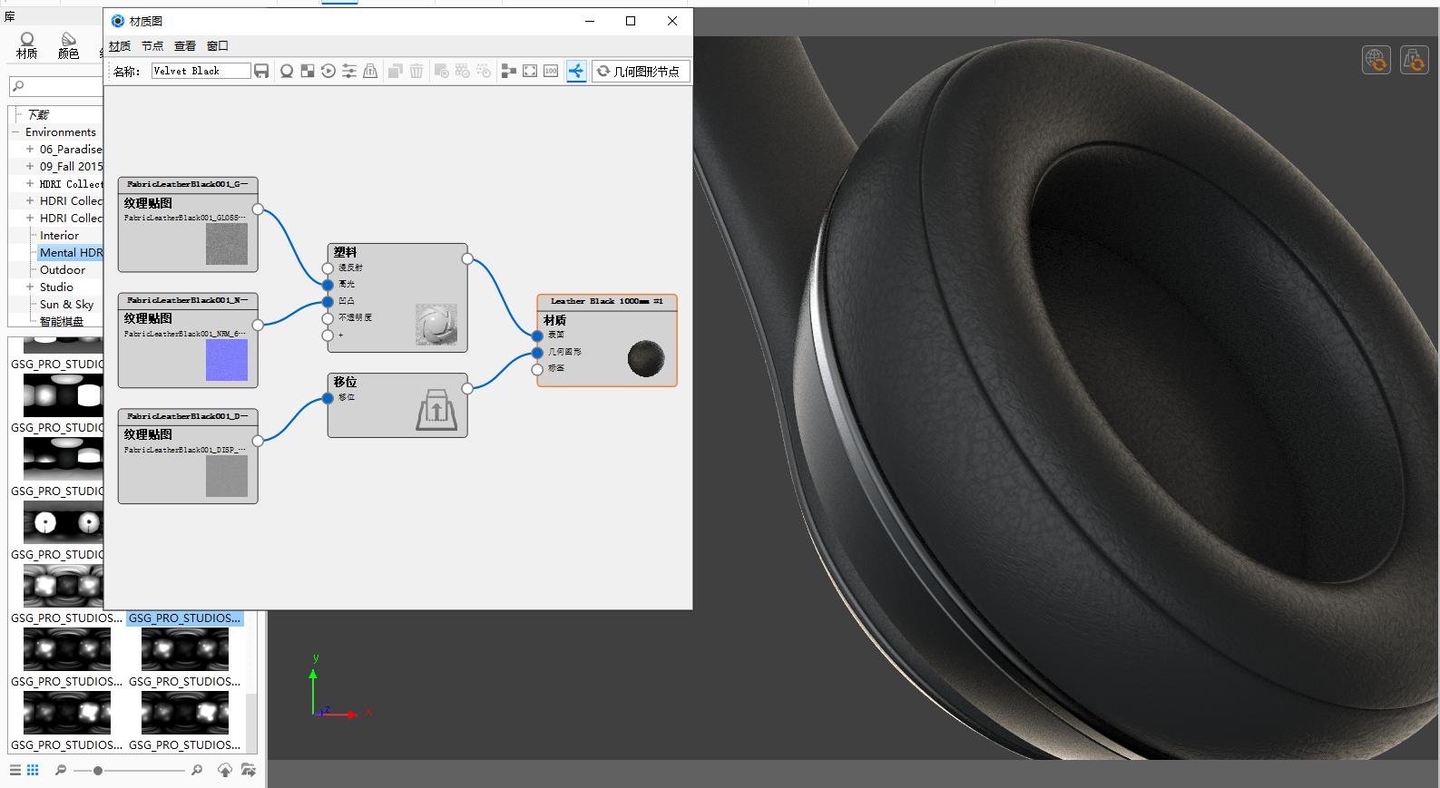Expand the 09_Fall 2015 folder
Image resolution: width=1440 pixels, height=788 pixels.
tap(30, 167)
